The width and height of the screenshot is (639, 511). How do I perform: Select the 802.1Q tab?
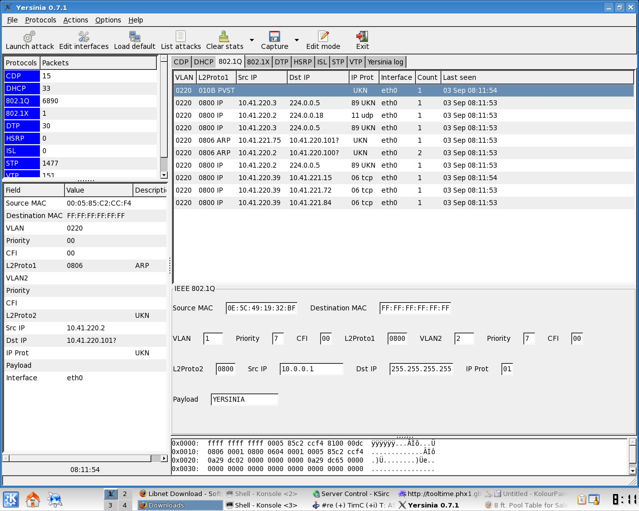coord(230,61)
